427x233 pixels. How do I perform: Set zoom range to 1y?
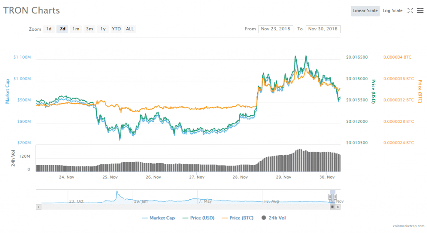(103, 29)
